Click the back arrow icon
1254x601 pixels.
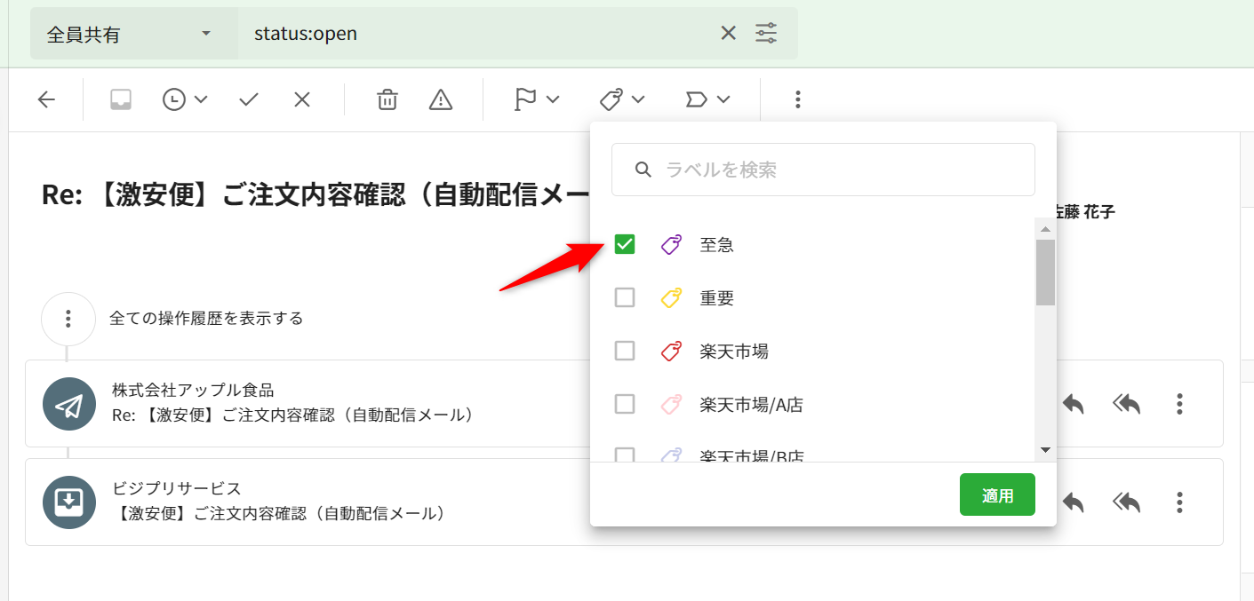pos(46,100)
